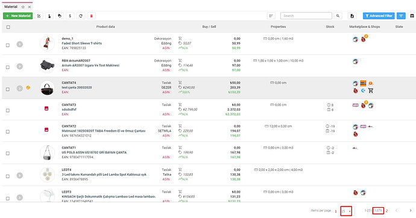Check the checkbox for demo_1 row
Image resolution: width=416 pixels, height=218 pixels.
(x=8, y=45)
